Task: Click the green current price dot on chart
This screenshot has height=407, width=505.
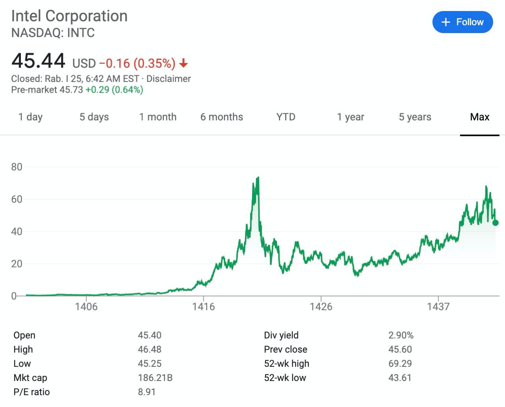Action: pyautogui.click(x=496, y=223)
